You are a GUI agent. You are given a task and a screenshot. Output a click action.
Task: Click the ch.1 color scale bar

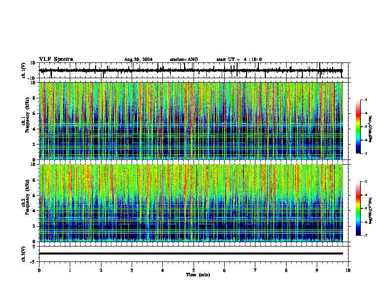[x=358, y=127]
